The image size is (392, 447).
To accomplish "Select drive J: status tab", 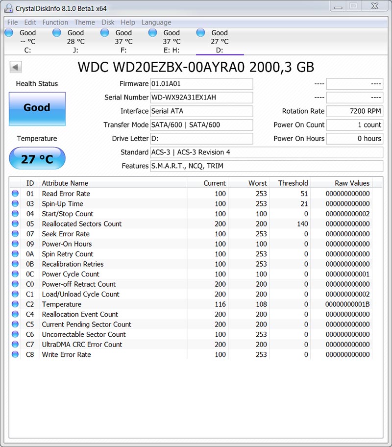I will point(76,41).
